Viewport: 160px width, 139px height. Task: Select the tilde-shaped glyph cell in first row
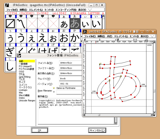pos(21,23)
